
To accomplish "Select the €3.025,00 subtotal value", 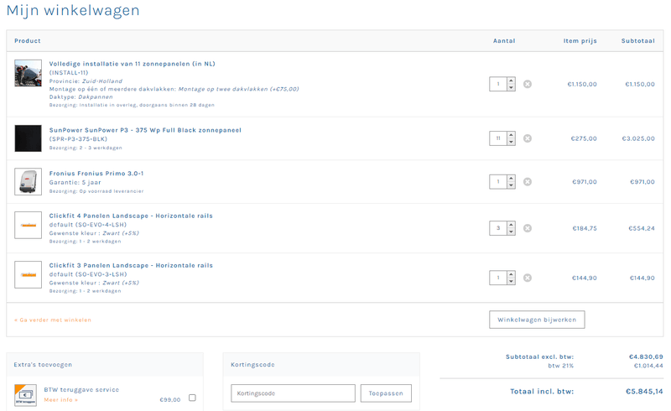I will point(638,138).
